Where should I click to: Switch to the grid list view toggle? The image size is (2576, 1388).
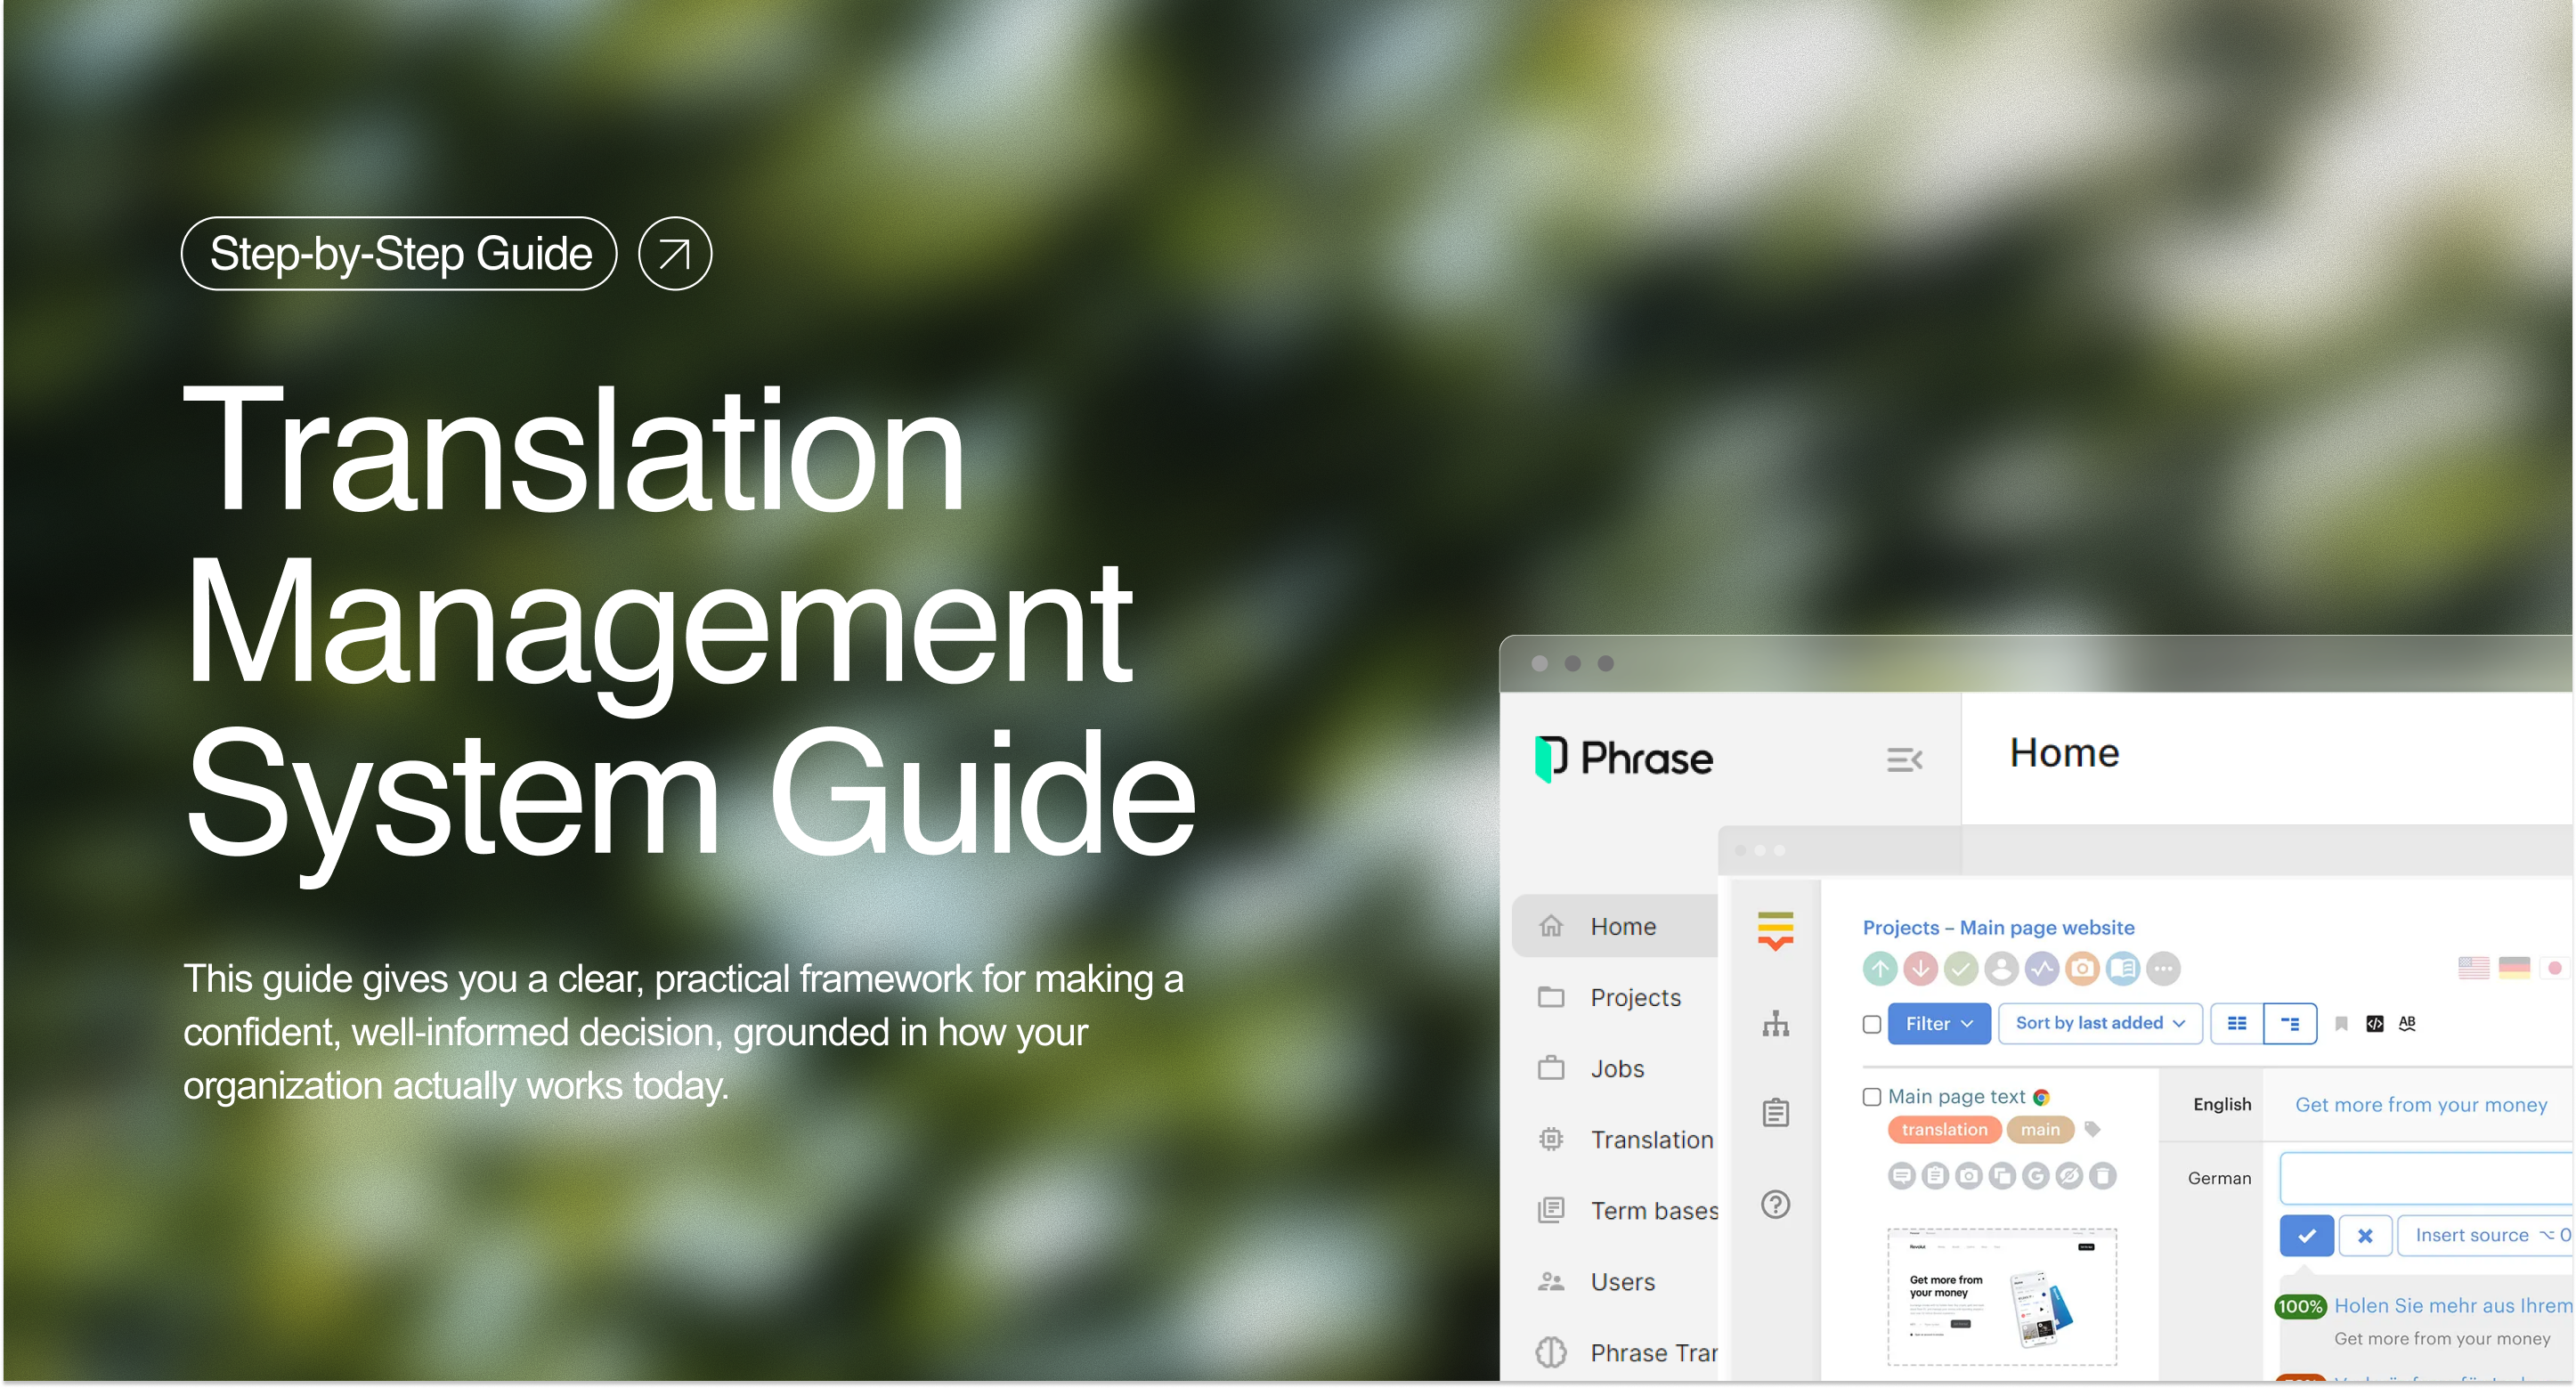click(2237, 1024)
